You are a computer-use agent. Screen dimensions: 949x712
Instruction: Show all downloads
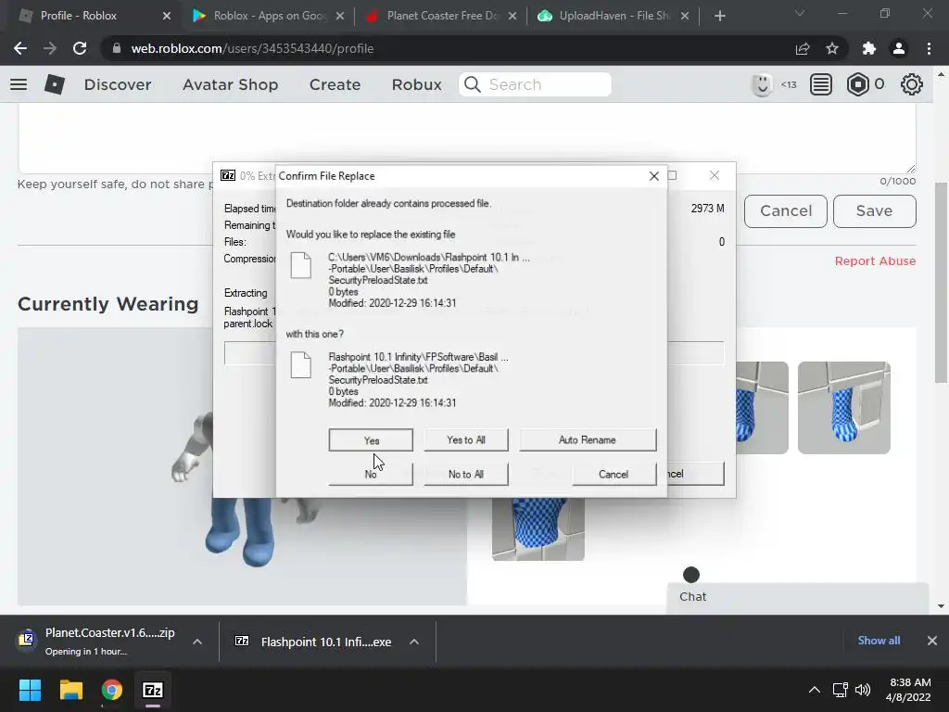(879, 641)
